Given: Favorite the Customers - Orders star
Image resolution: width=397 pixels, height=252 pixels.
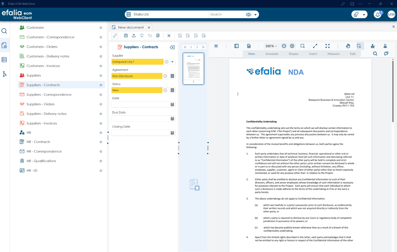Looking at the screenshot, I should [x=101, y=47].
